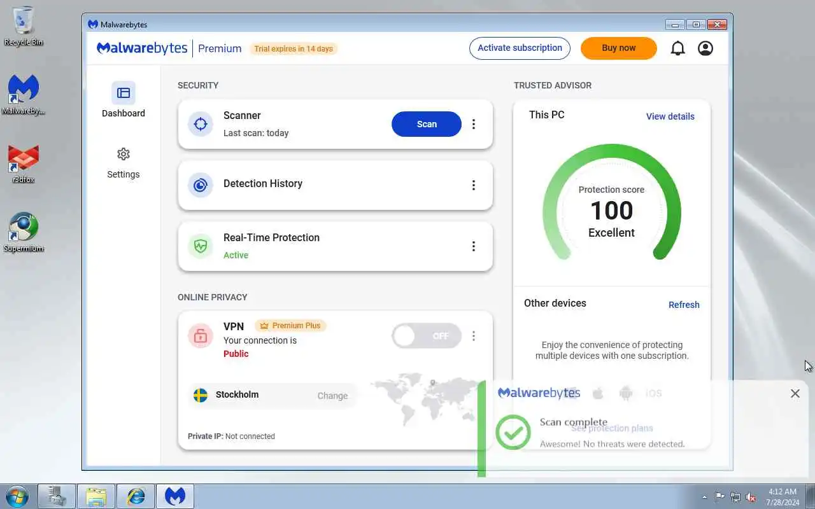This screenshot has width=815, height=509.
Task: Open the account profile icon
Action: point(705,48)
